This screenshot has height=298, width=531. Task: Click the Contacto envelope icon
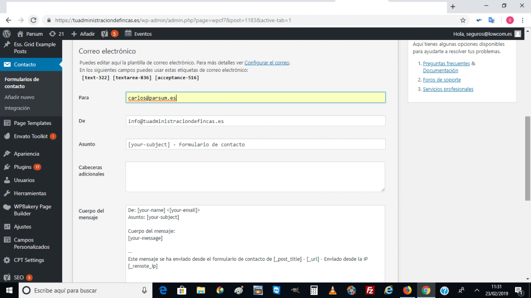click(7, 64)
